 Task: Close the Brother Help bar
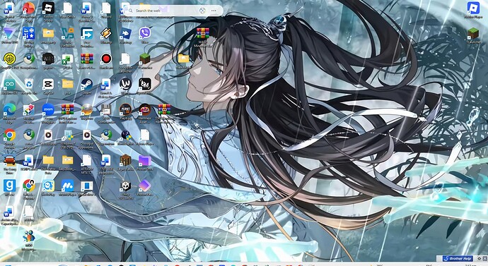484,258
